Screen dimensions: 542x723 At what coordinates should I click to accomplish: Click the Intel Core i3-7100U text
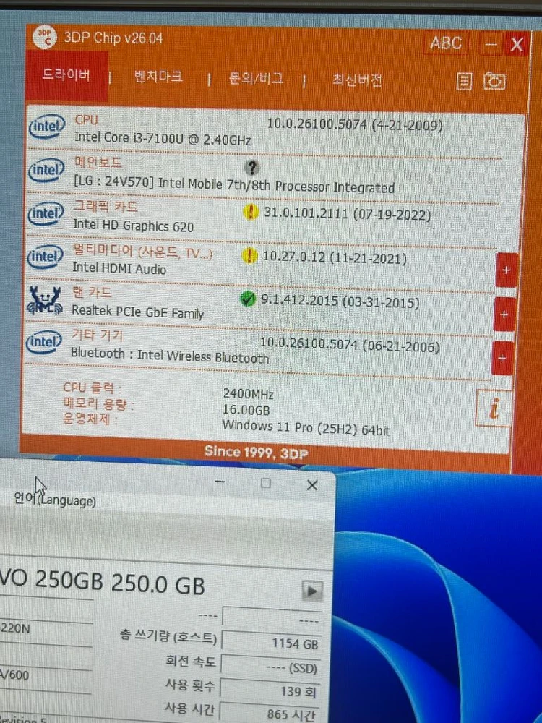(x=163, y=138)
